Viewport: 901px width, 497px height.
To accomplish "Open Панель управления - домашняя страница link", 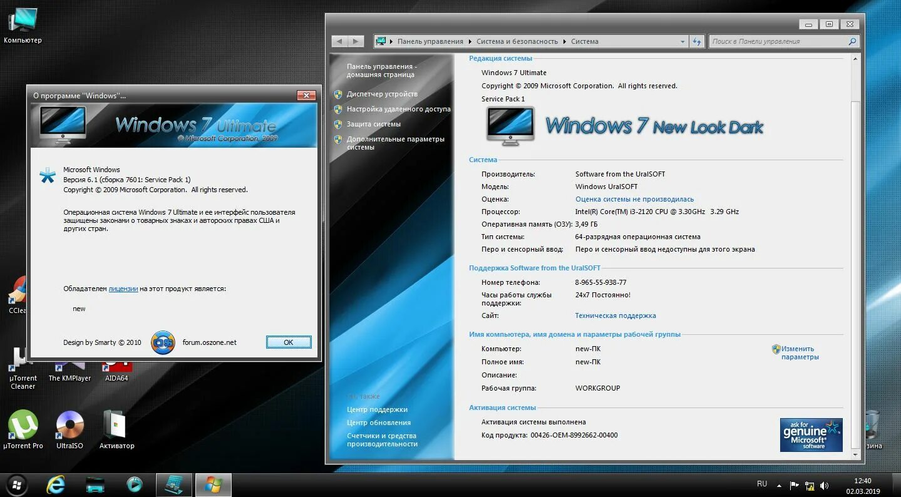I will point(381,70).
